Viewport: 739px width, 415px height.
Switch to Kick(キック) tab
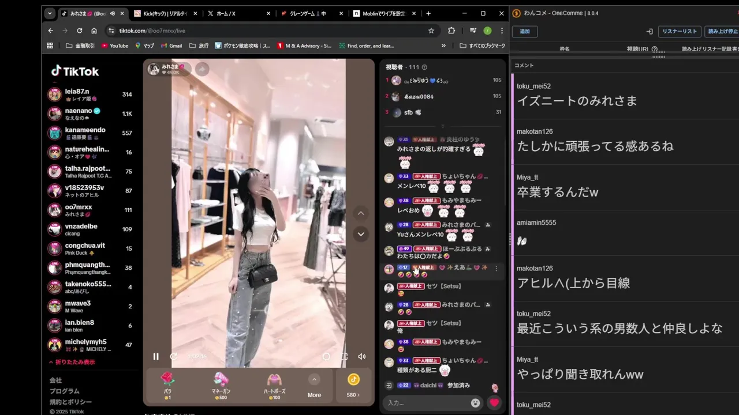pos(165,13)
